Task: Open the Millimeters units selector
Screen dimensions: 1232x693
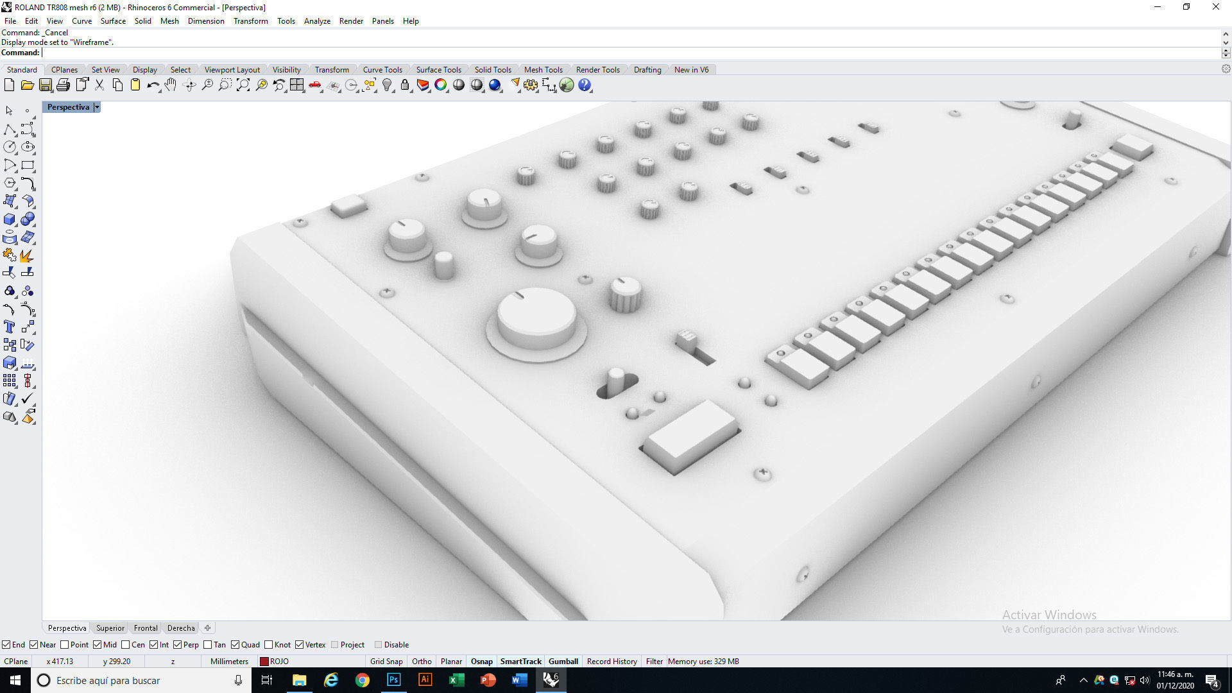Action: click(x=229, y=662)
